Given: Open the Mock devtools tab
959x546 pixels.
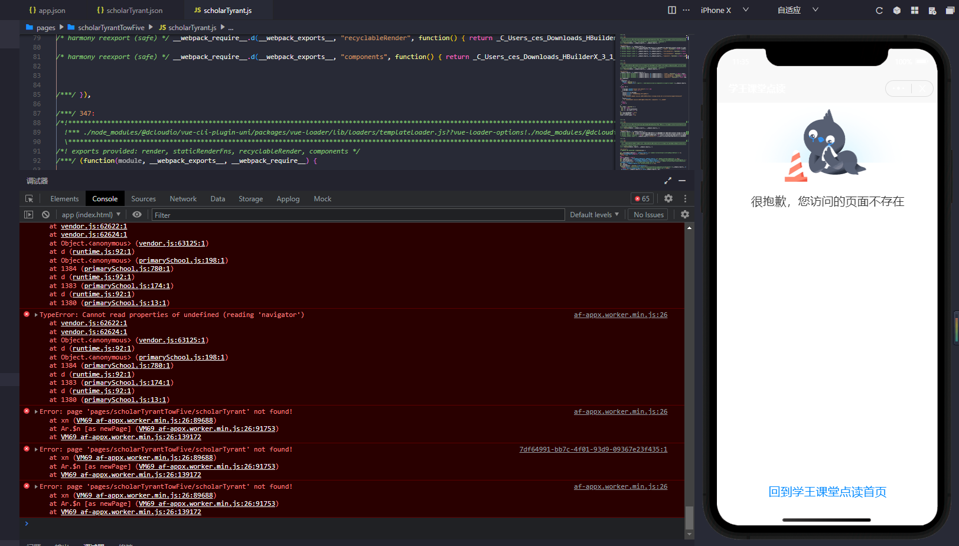Looking at the screenshot, I should click(322, 199).
